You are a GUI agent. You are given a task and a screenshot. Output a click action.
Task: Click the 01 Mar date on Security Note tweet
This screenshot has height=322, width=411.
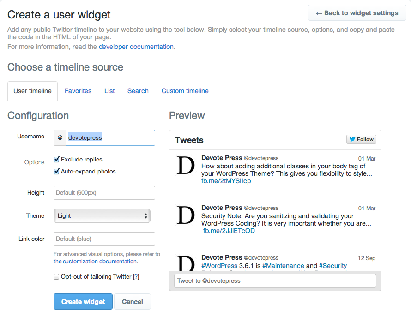(x=367, y=209)
